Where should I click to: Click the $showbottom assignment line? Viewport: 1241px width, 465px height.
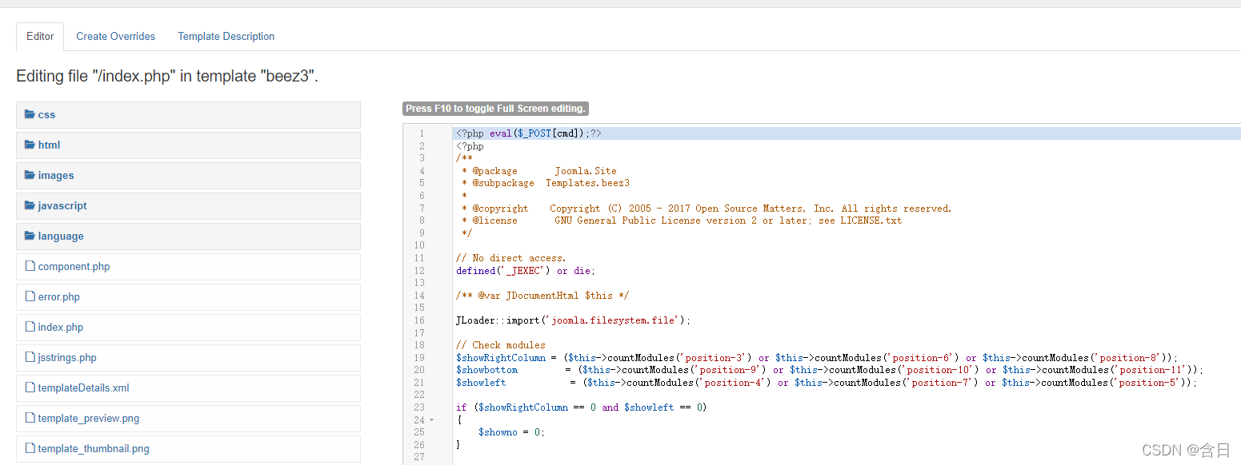tap(830, 370)
